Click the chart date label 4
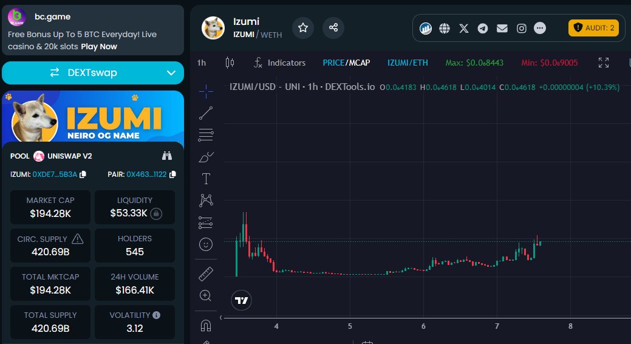Viewport: 631px width, 344px height. [x=276, y=326]
